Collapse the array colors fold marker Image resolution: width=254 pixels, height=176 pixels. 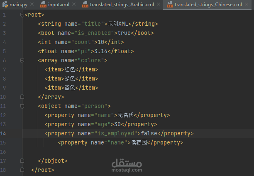coord(22,61)
